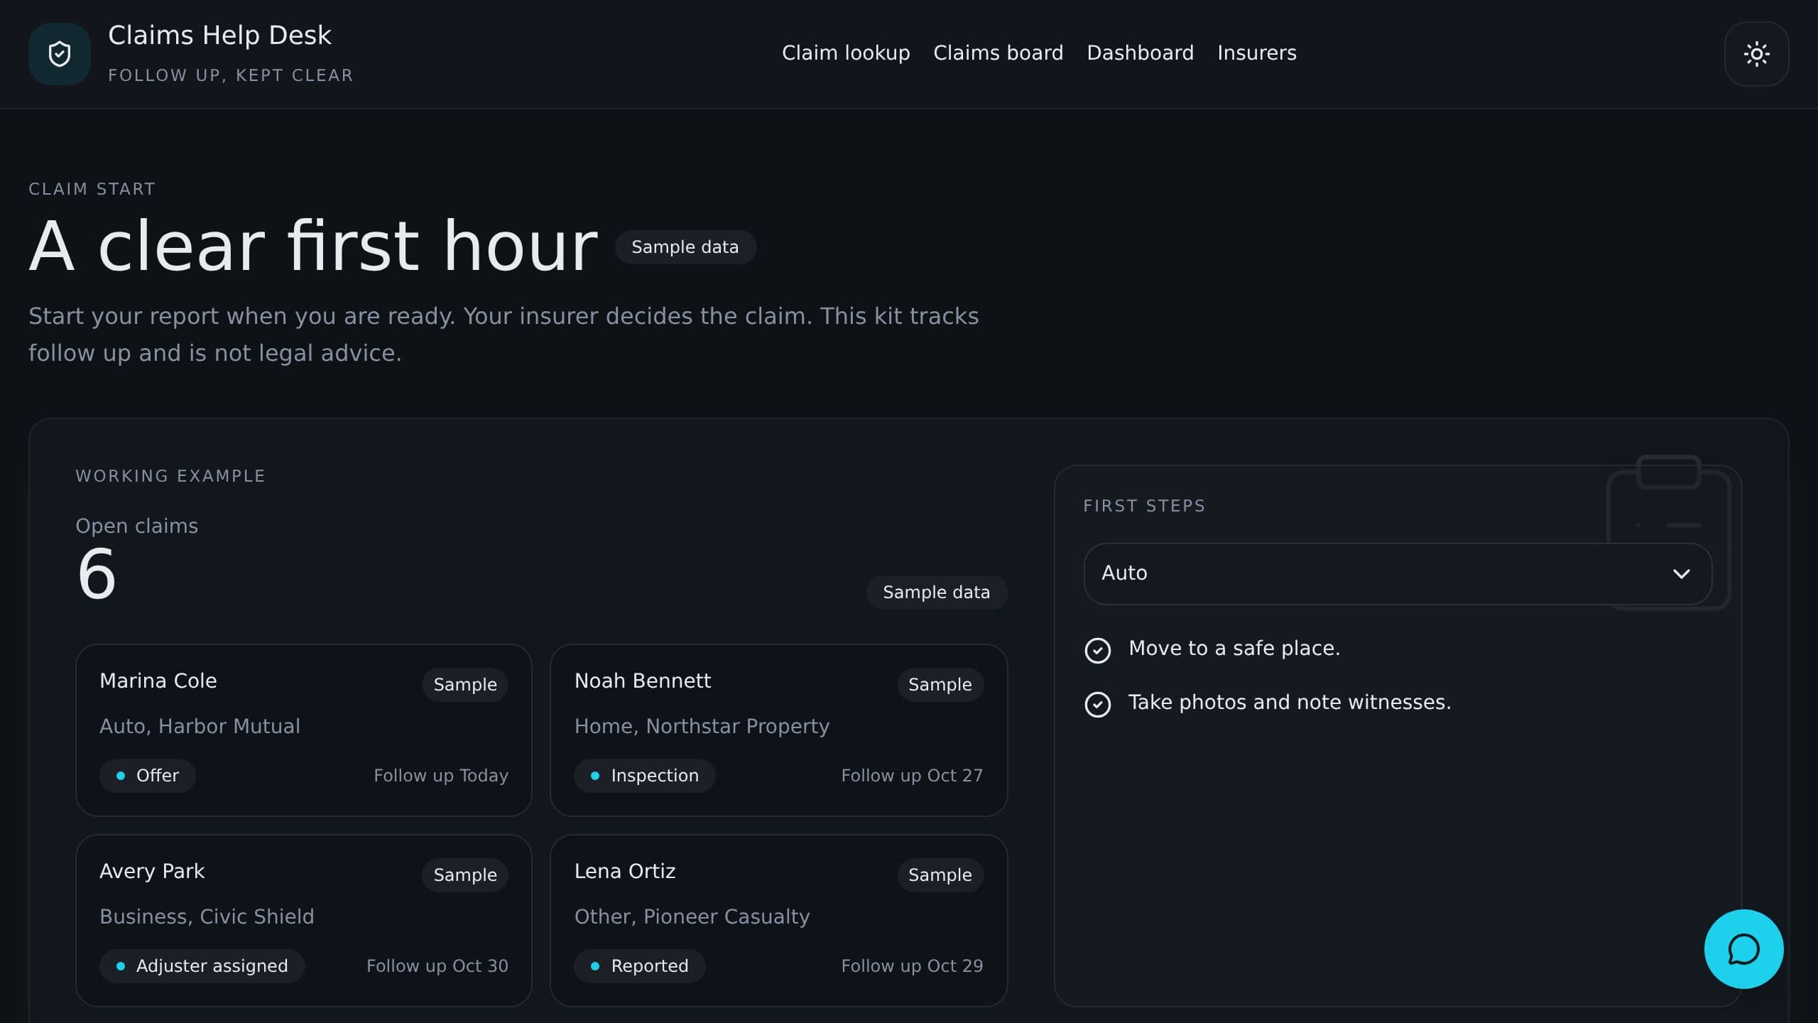This screenshot has width=1818, height=1023.
Task: Open the chat bubble assistant button
Action: click(1743, 949)
